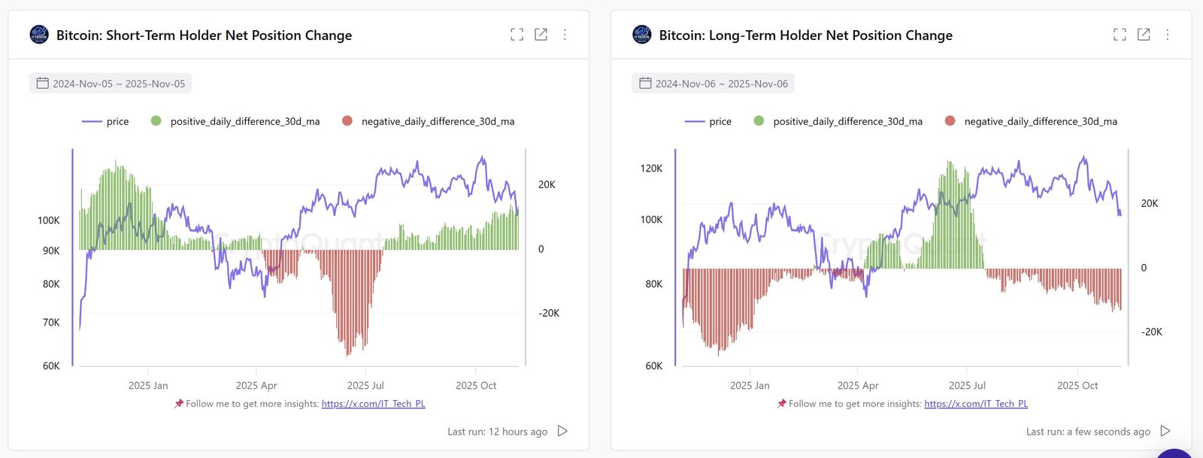Click the IT Tech avatar on the left chart

[38, 34]
